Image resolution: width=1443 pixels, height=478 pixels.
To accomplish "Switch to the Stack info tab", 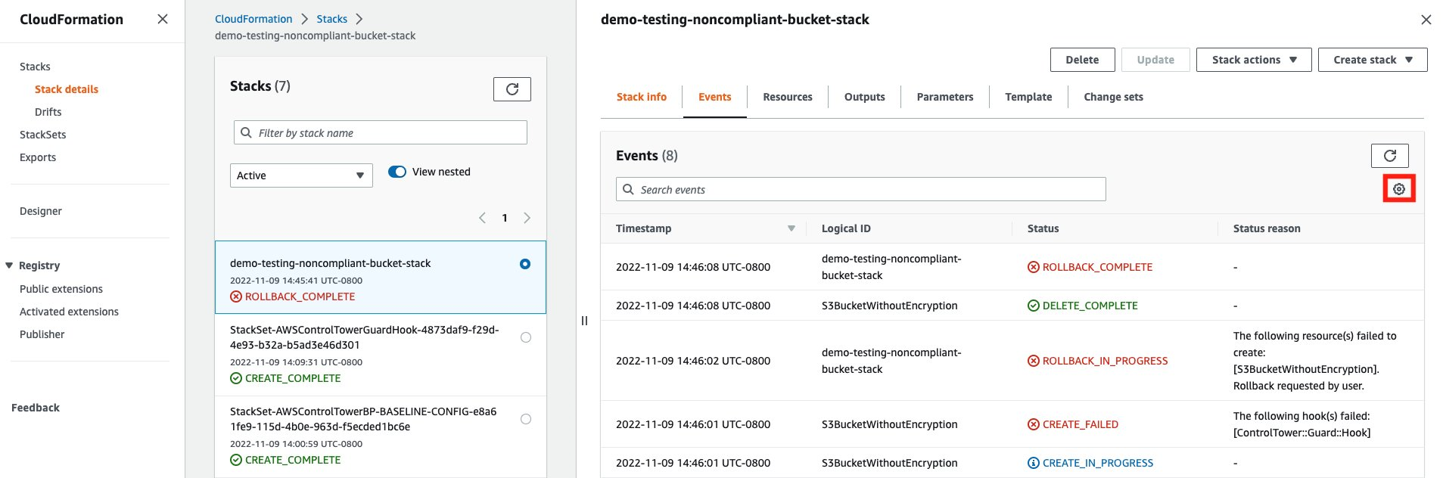I will [x=642, y=97].
